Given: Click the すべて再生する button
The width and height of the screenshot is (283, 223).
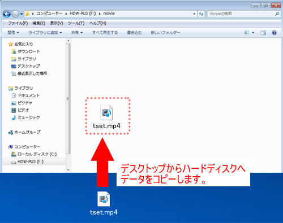Looking at the screenshot, I should click(x=105, y=33).
